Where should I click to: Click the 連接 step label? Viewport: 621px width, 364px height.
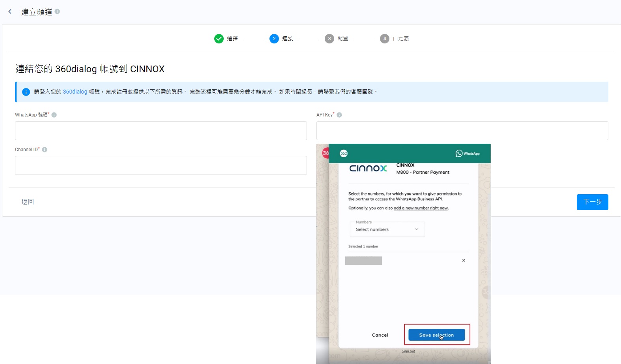(288, 38)
